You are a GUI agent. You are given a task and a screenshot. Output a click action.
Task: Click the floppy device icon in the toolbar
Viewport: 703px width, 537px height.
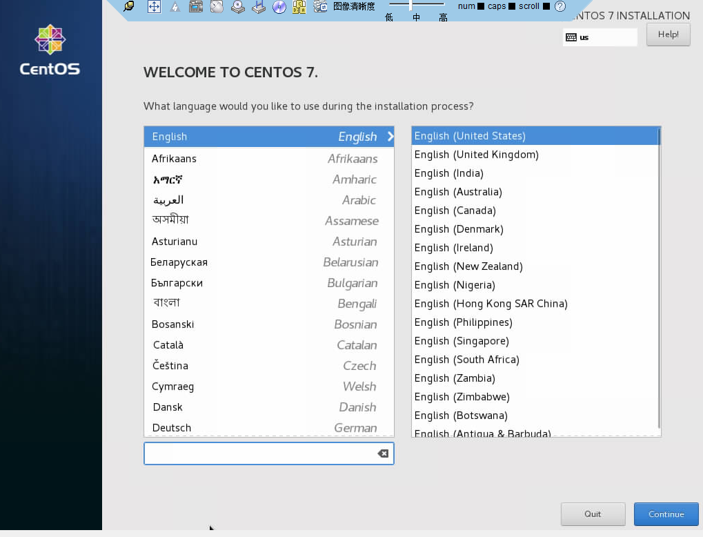tap(259, 7)
